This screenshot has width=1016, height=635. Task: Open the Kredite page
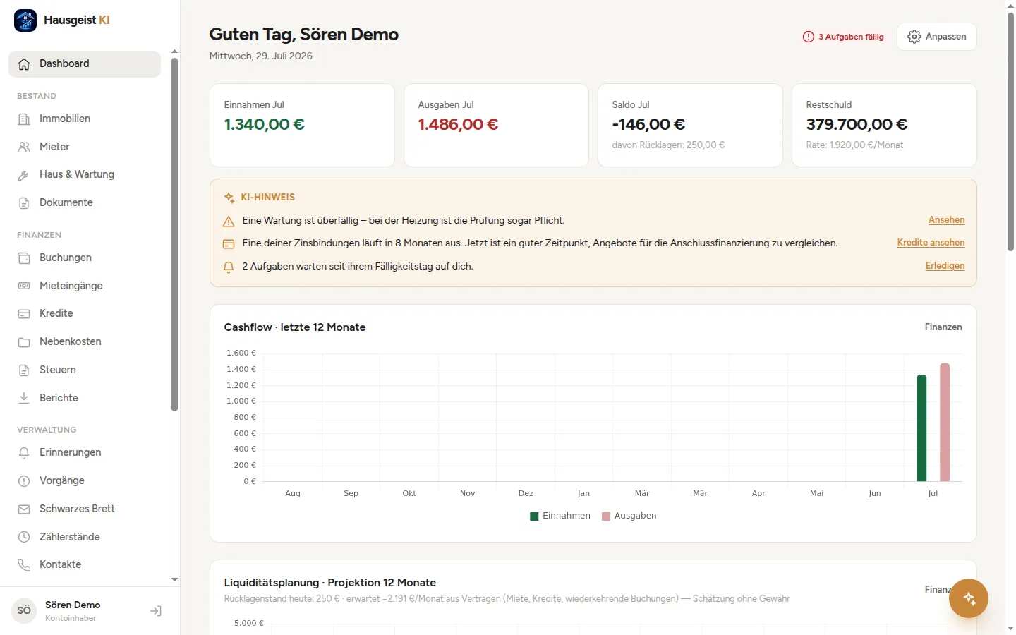point(85,314)
